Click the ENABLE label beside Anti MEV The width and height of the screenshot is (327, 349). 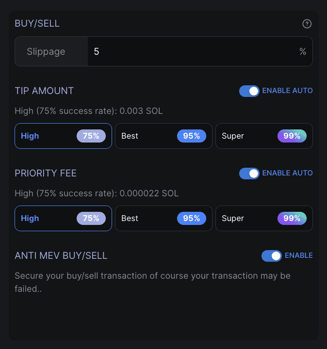click(299, 255)
